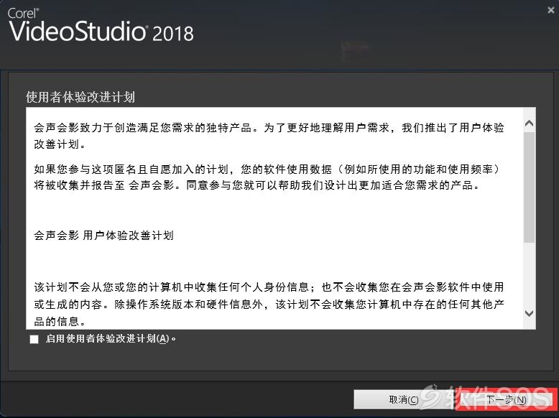This screenshot has width=559, height=418.
Task: Close the VideoStudio installer window
Action: [x=551, y=11]
